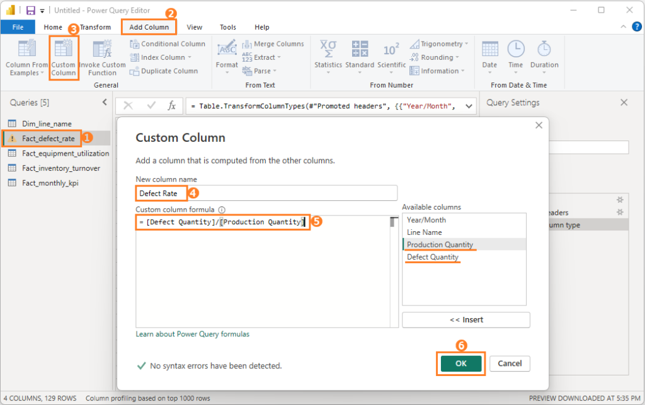Open settings gear for headers step
The width and height of the screenshot is (645, 405).
click(620, 212)
